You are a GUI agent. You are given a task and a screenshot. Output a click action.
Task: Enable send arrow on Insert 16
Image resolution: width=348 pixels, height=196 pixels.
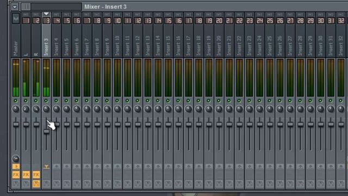click(178, 167)
